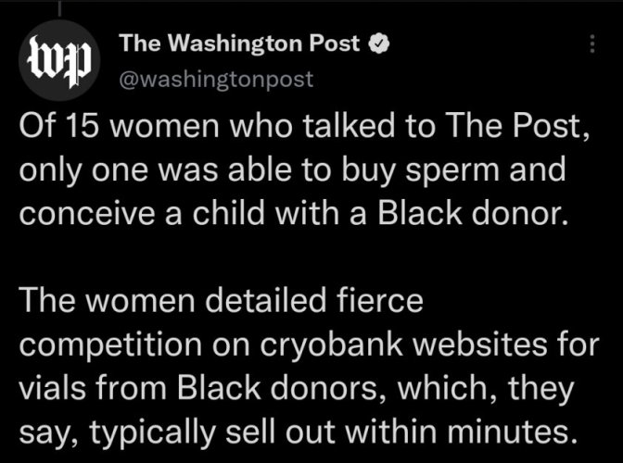The image size is (623, 463).
Task: Click the final line ending 'within minutes.'
Action: tap(298, 432)
